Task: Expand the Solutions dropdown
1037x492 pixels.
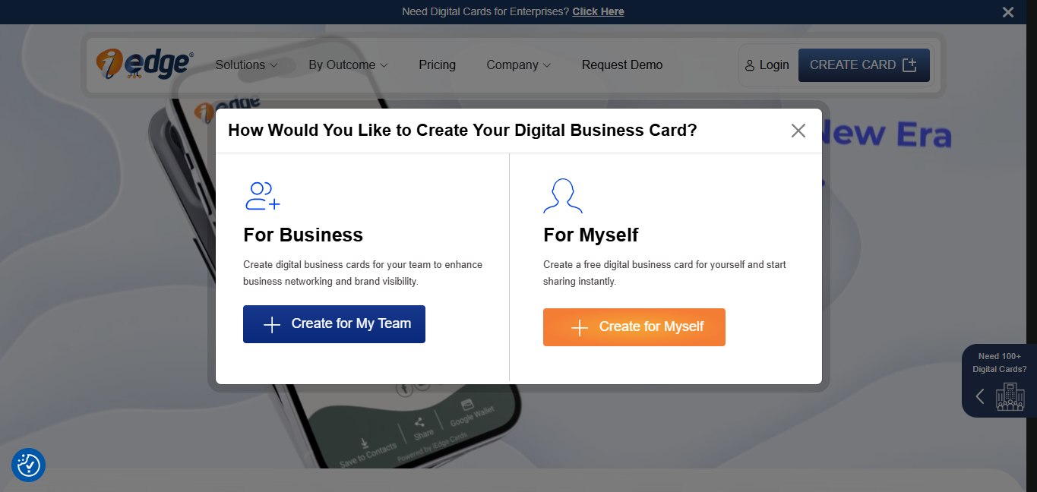Action: tap(245, 65)
